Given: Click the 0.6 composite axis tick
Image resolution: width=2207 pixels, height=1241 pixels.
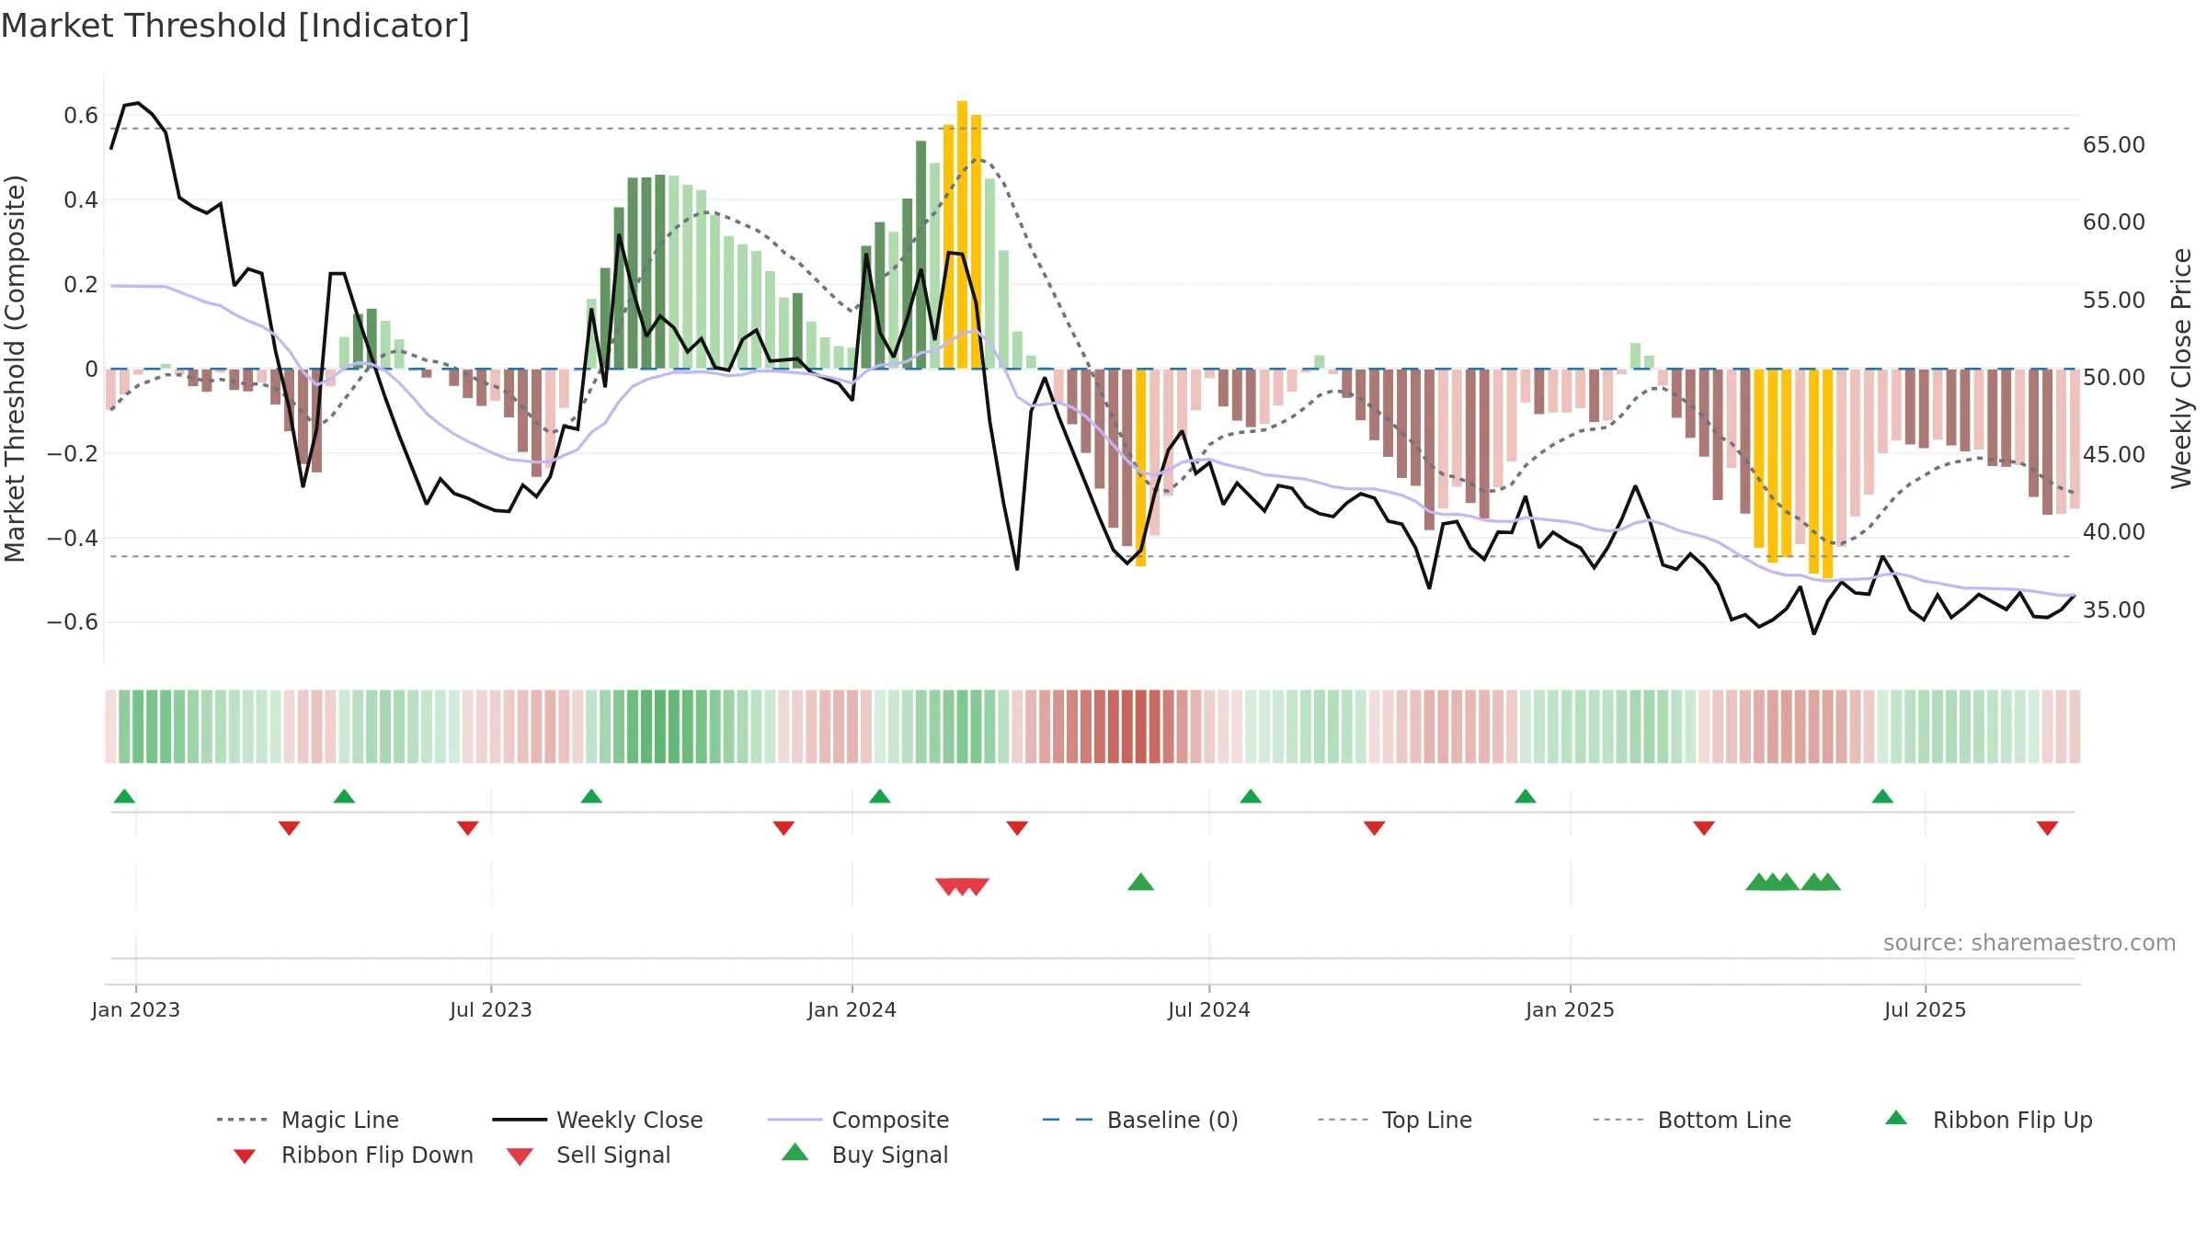Looking at the screenshot, I should [81, 116].
